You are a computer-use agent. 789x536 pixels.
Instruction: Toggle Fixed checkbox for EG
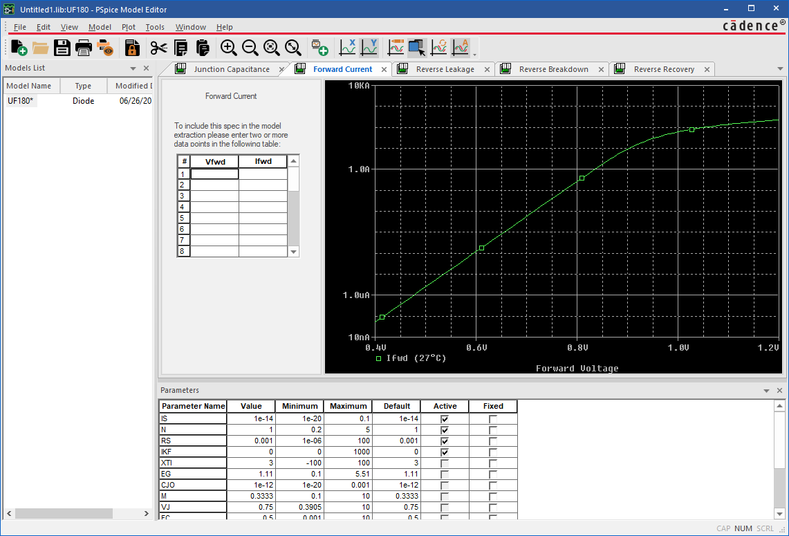[492, 474]
